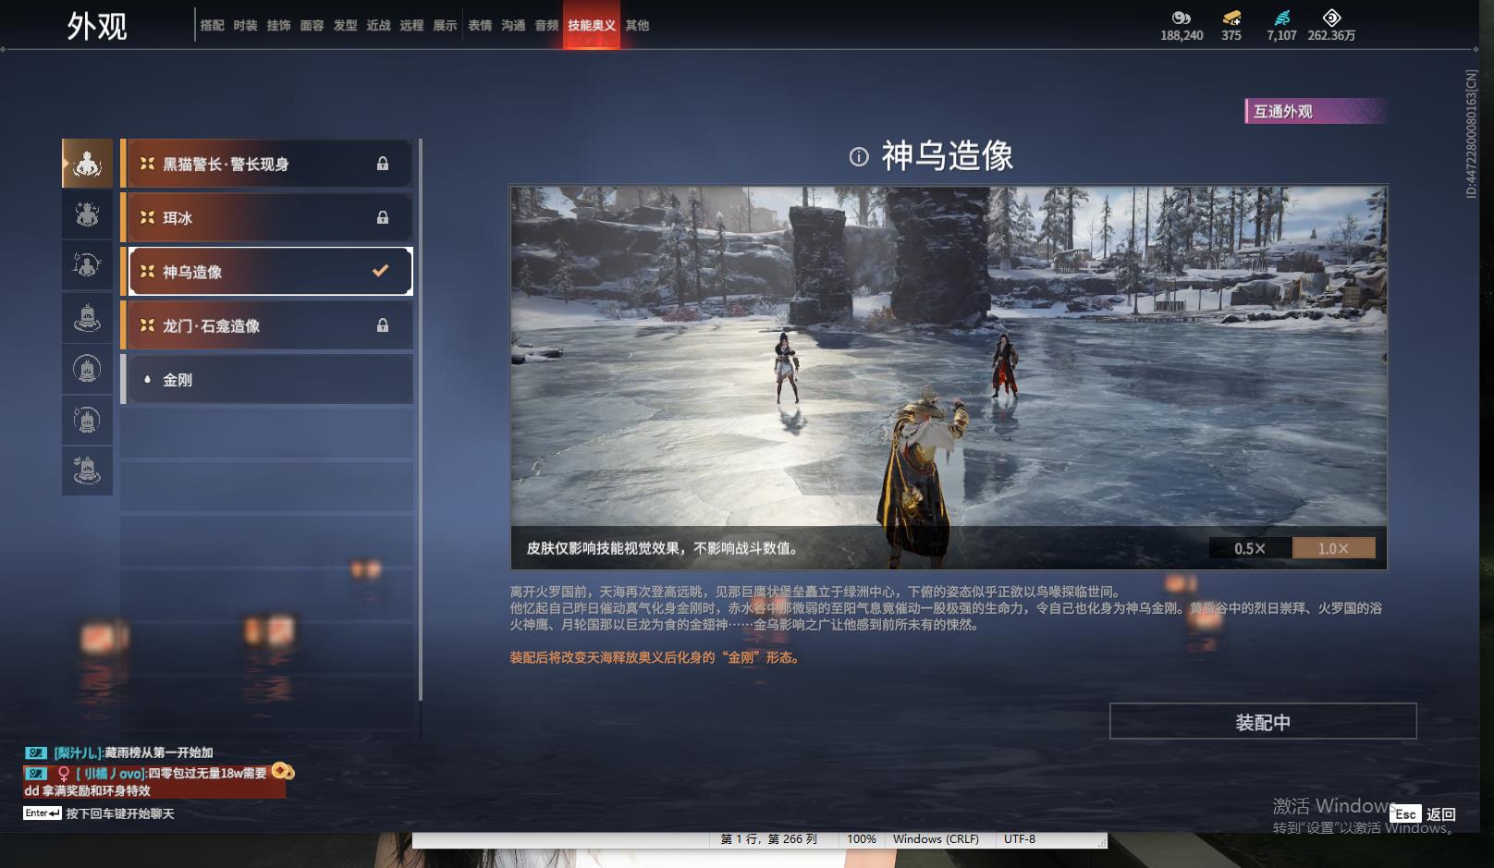The height and width of the screenshot is (868, 1494).
Task: Click the 神乌造像 skill preview video
Action: [x=949, y=377]
